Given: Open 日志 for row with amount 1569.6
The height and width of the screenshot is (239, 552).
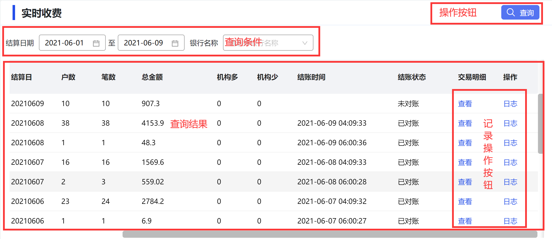Looking at the screenshot, I should (x=510, y=162).
